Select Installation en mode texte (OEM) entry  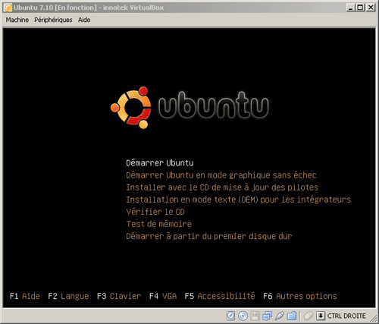[239, 200]
